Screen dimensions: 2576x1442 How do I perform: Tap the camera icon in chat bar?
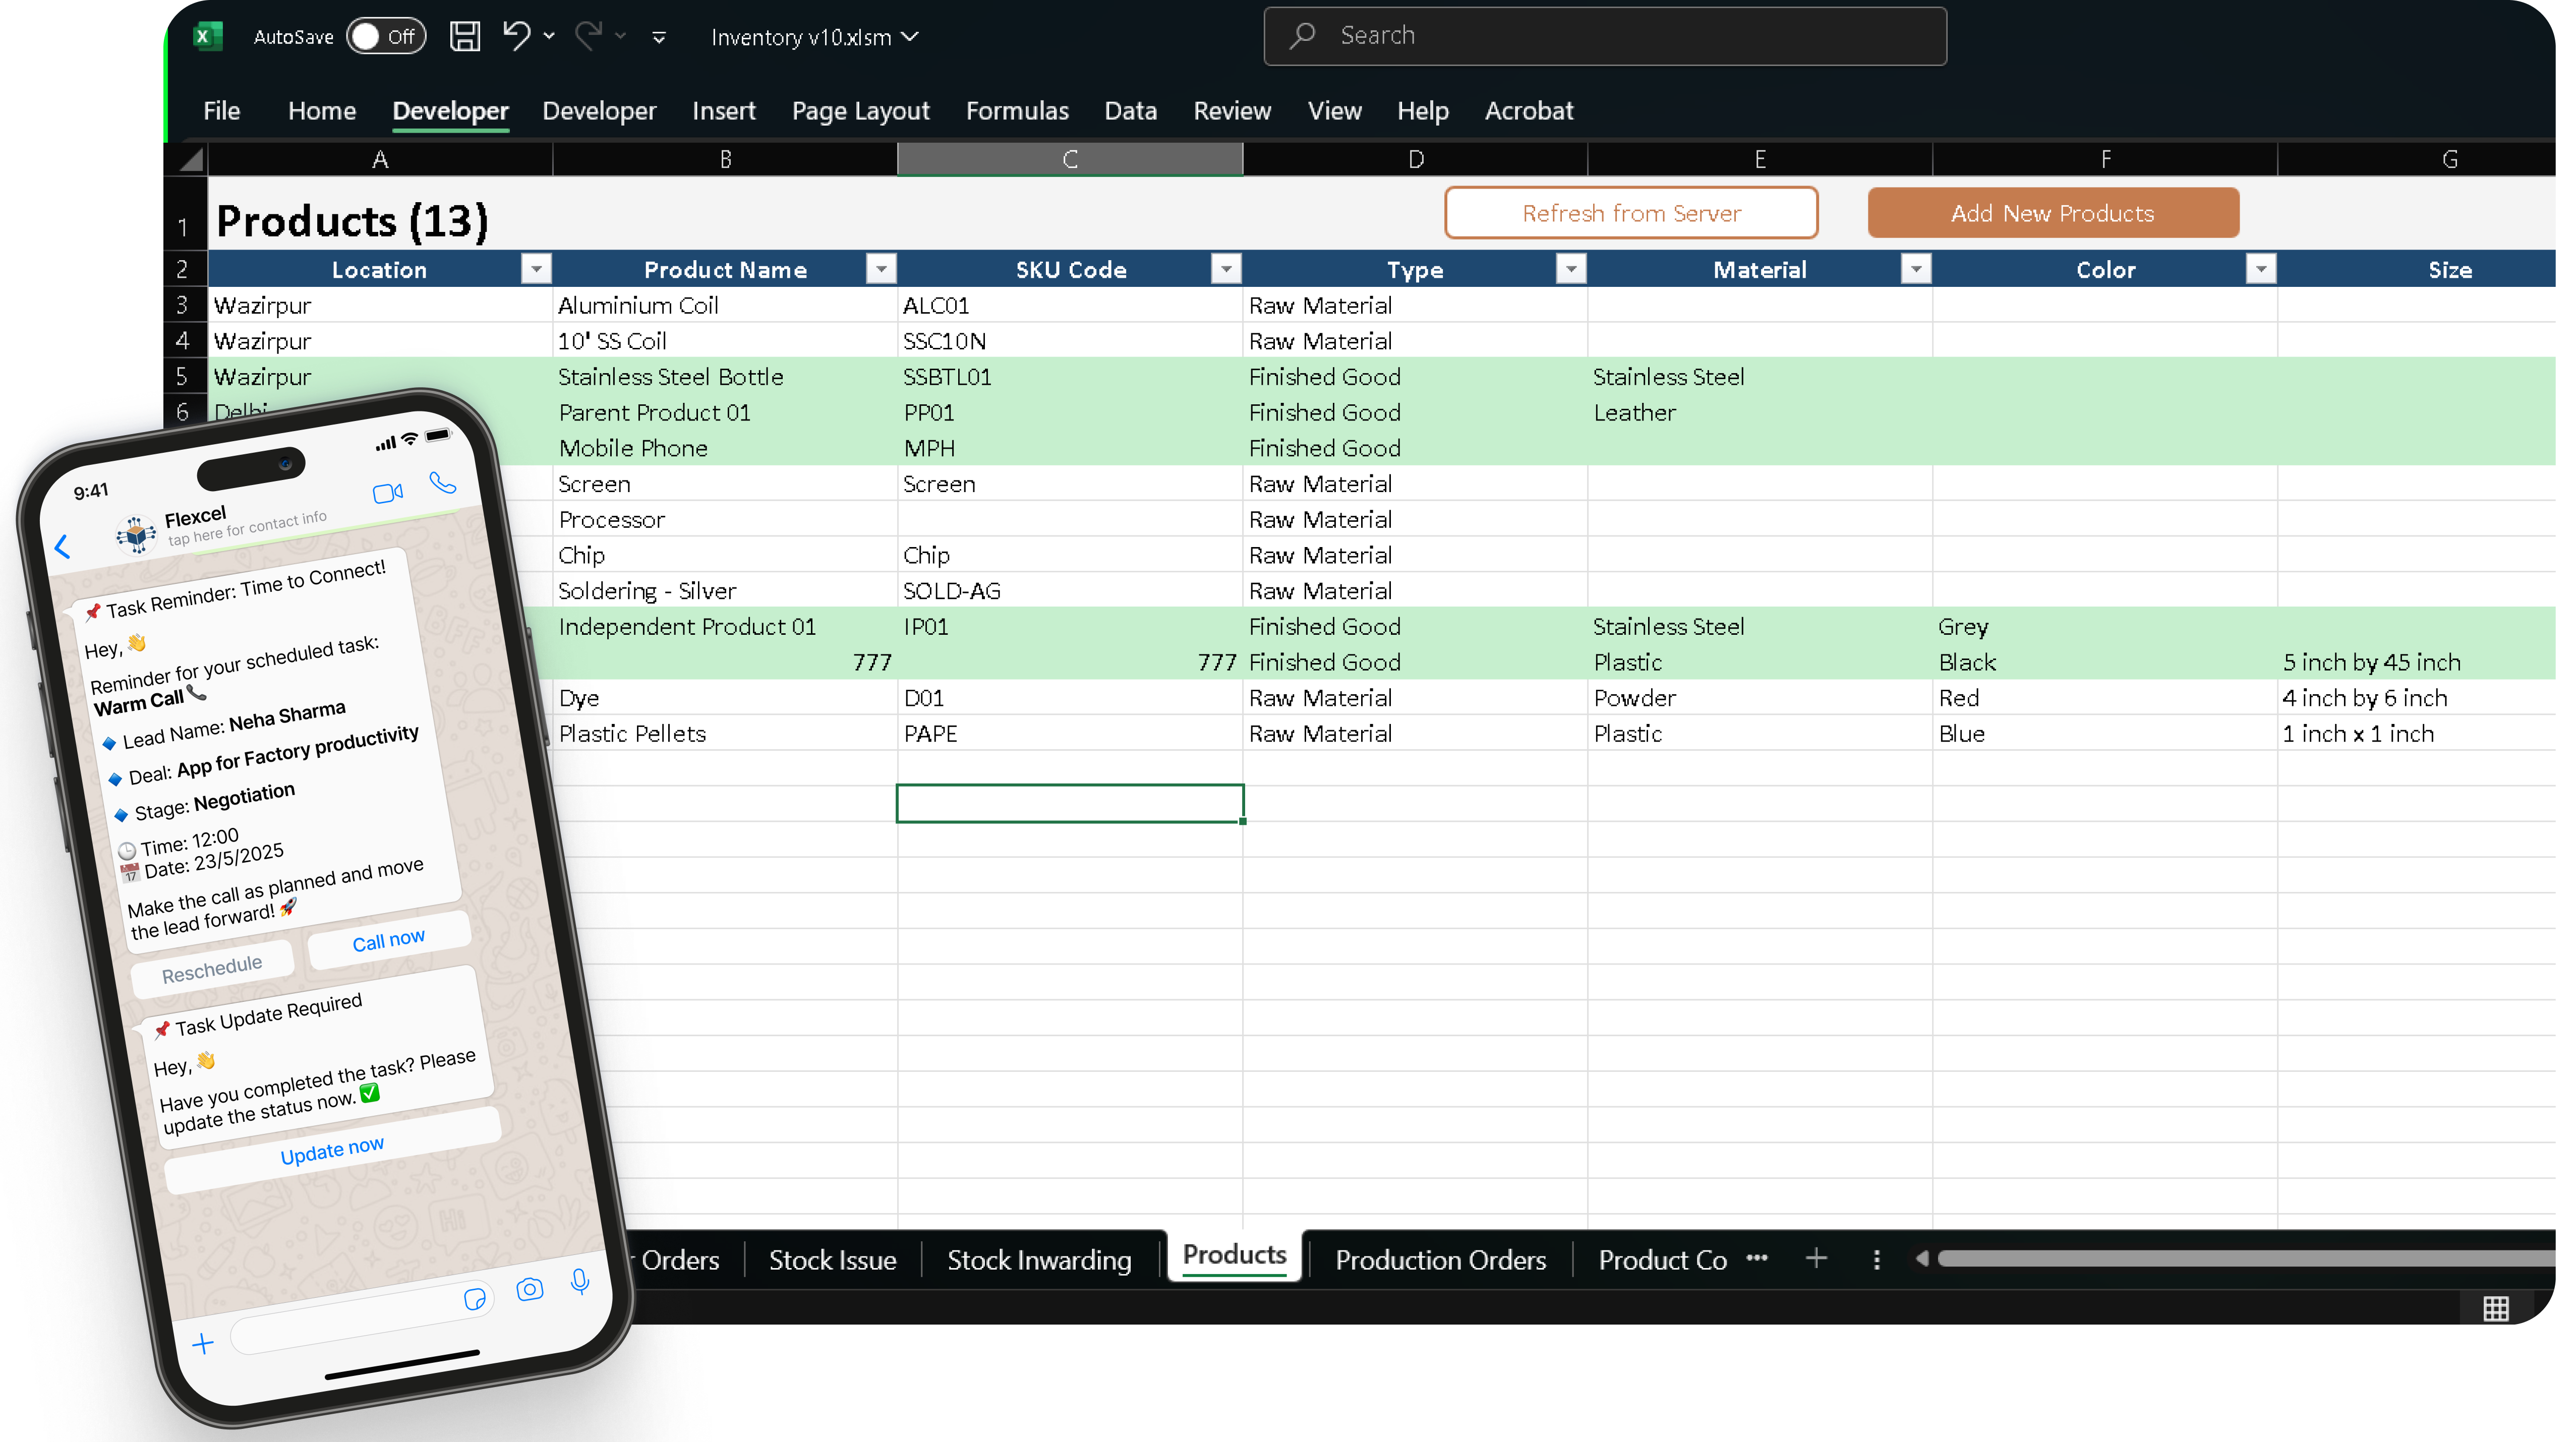(529, 1289)
